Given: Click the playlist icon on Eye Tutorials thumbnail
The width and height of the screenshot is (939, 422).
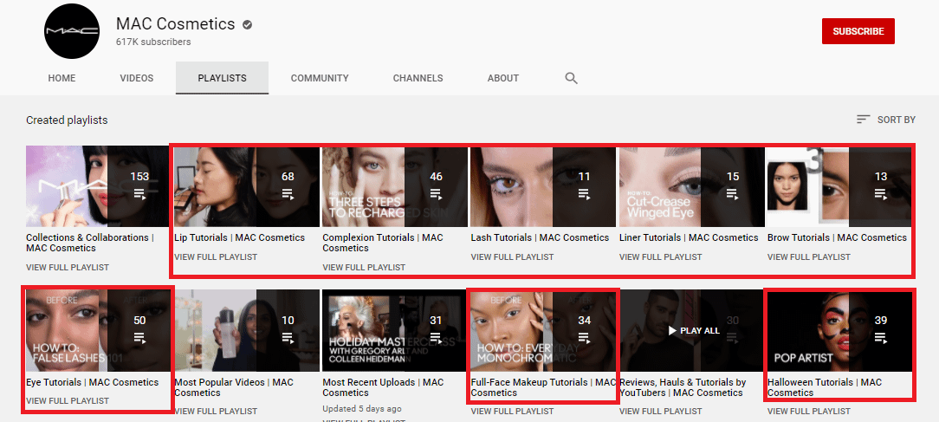Looking at the screenshot, I should pyautogui.click(x=139, y=337).
